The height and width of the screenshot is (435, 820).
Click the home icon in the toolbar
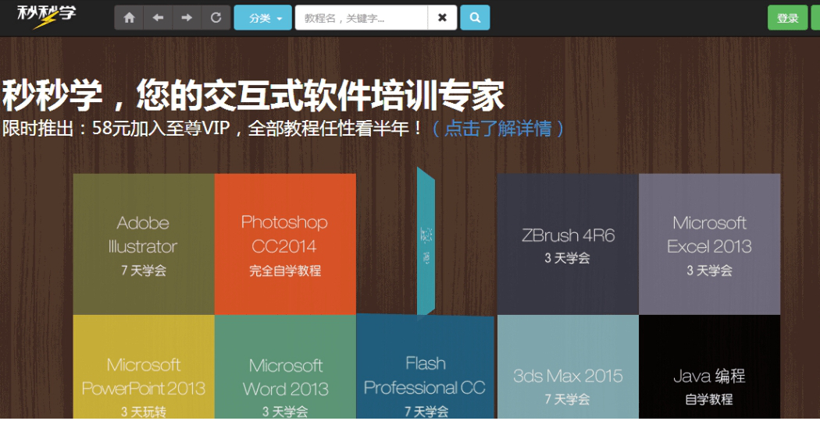(129, 18)
